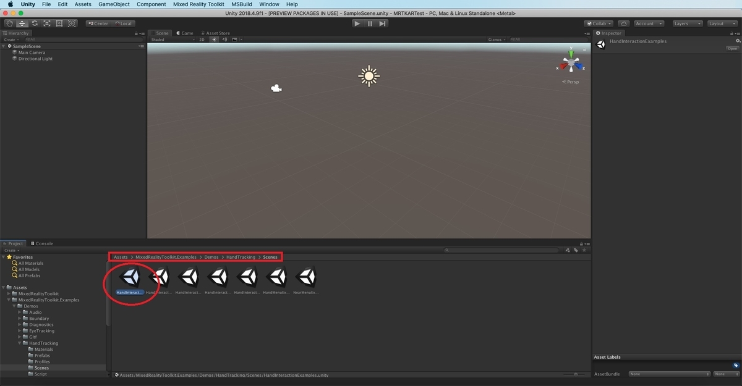Click the Pause button
This screenshot has height=386, width=742.
pos(370,23)
